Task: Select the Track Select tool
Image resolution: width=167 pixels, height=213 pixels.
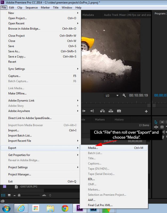Action: pos(162,122)
